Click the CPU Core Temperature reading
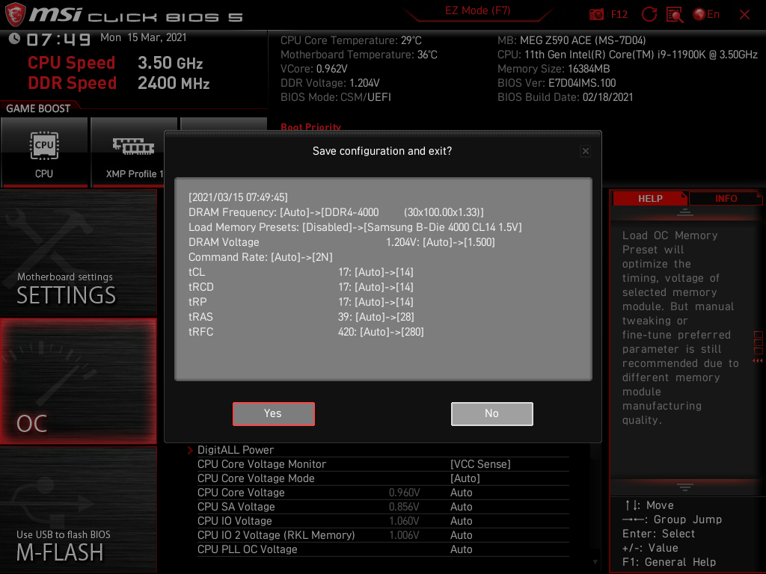Image resolution: width=766 pixels, height=574 pixels. pyautogui.click(x=351, y=40)
